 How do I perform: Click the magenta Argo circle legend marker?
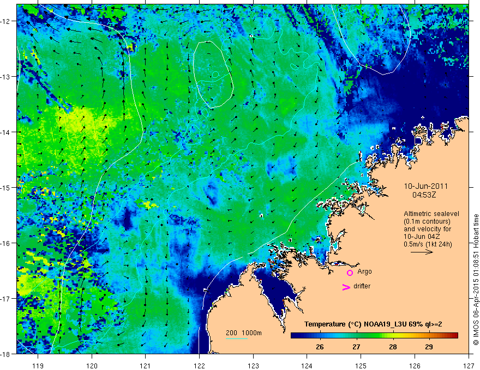tap(350, 273)
